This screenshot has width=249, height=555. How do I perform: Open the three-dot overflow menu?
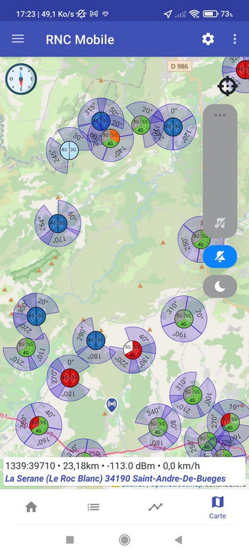click(234, 39)
